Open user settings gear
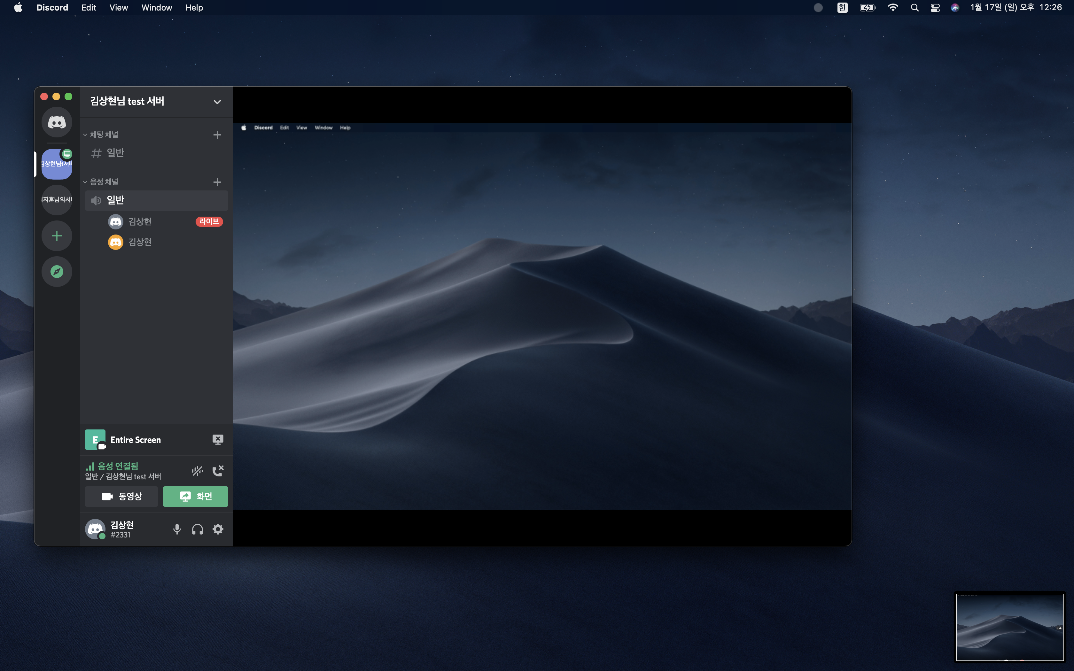The height and width of the screenshot is (671, 1074). click(218, 529)
